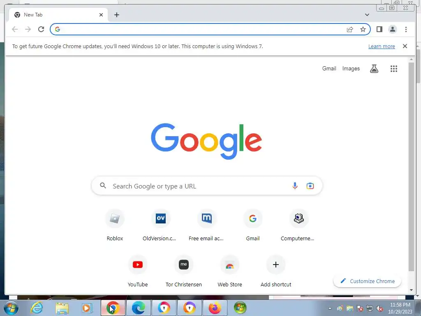The width and height of the screenshot is (421, 316).
Task: Open the profile avatar menu
Action: (x=393, y=29)
